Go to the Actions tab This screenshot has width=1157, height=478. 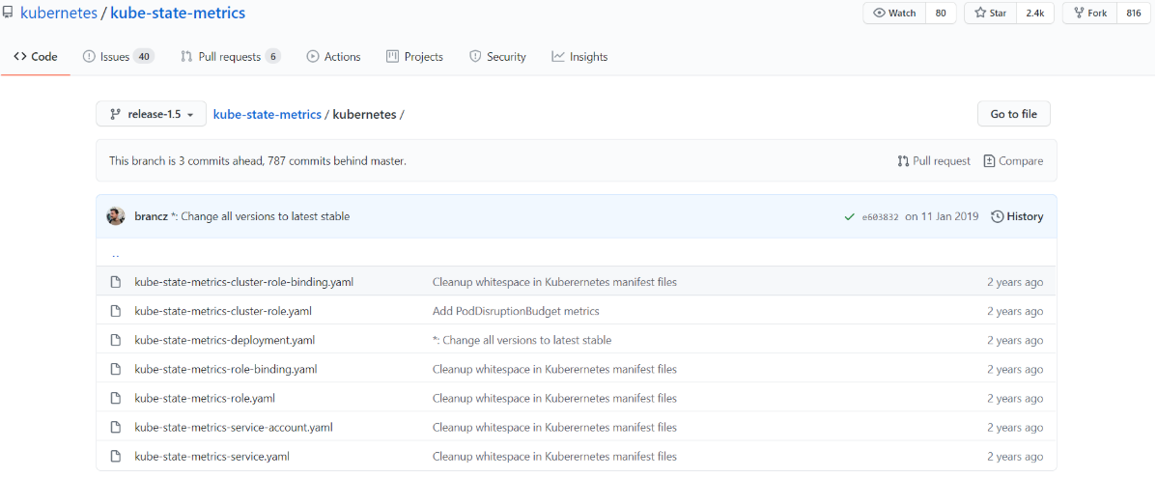pyautogui.click(x=333, y=57)
